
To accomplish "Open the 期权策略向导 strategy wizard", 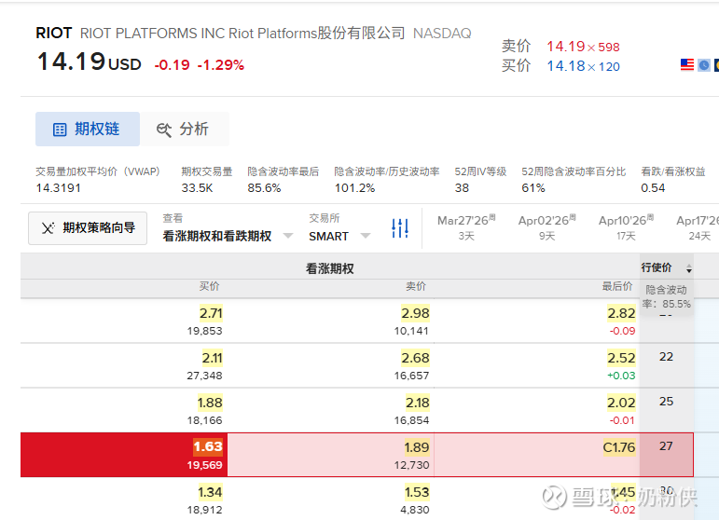I will pos(88,227).
